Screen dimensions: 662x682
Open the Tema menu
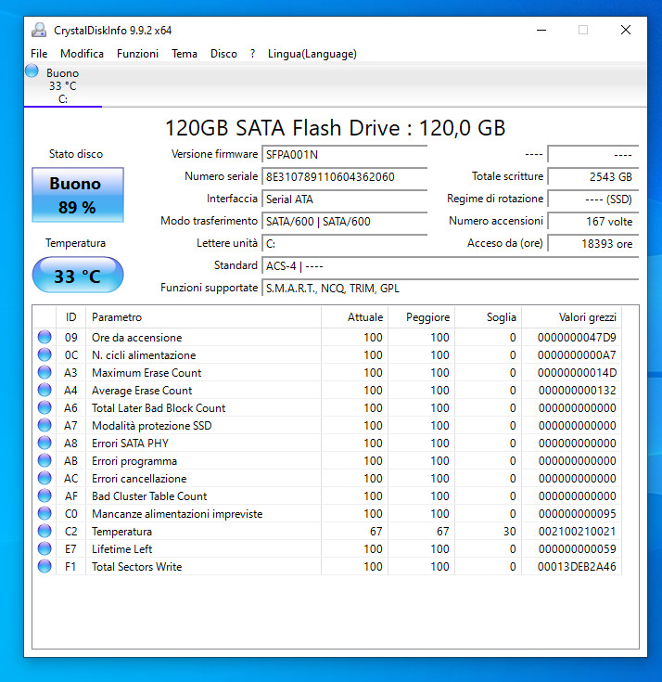point(185,54)
